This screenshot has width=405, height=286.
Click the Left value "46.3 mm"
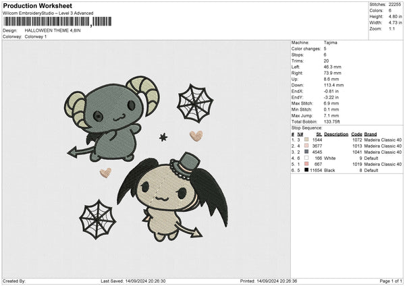[332, 67]
